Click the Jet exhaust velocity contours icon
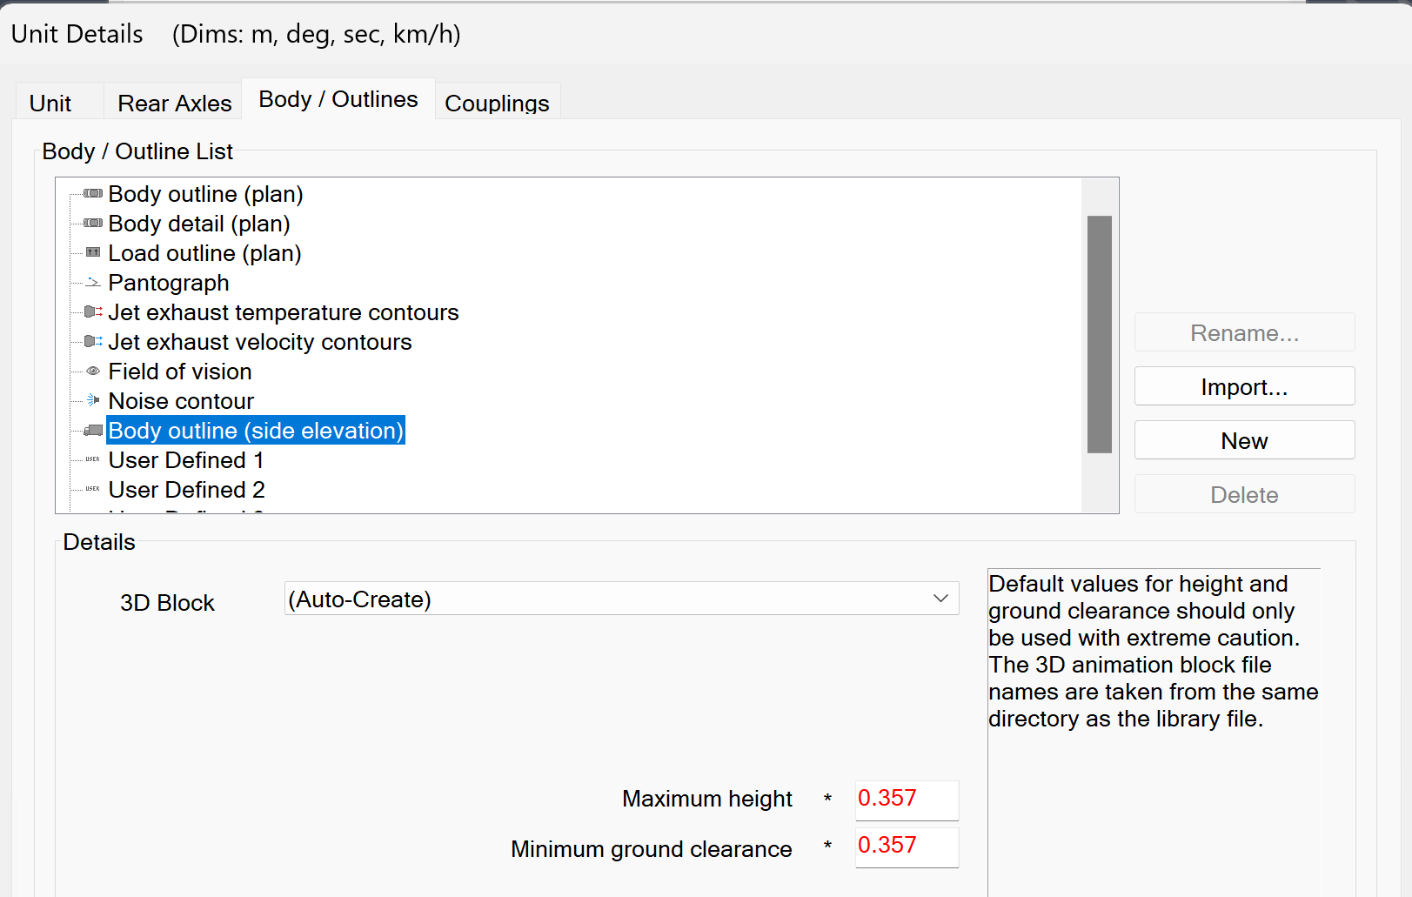 pyautogui.click(x=93, y=342)
